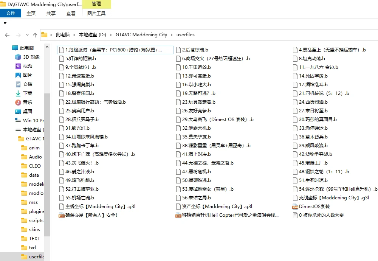Image resolution: width=378 pixels, height=261 pixels.
Task: Go up one folder level
Action: pyautogui.click(x=35, y=35)
